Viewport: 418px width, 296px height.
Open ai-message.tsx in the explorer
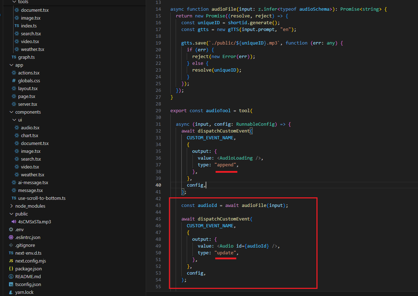point(33,183)
